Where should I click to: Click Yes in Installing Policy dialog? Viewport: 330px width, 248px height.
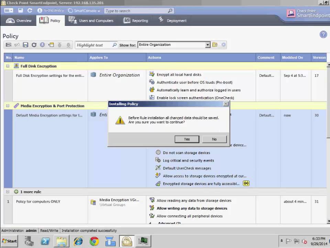click(187, 139)
